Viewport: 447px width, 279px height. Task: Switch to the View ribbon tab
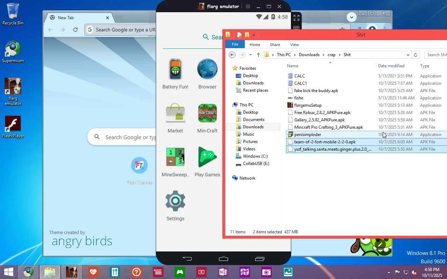(x=294, y=45)
